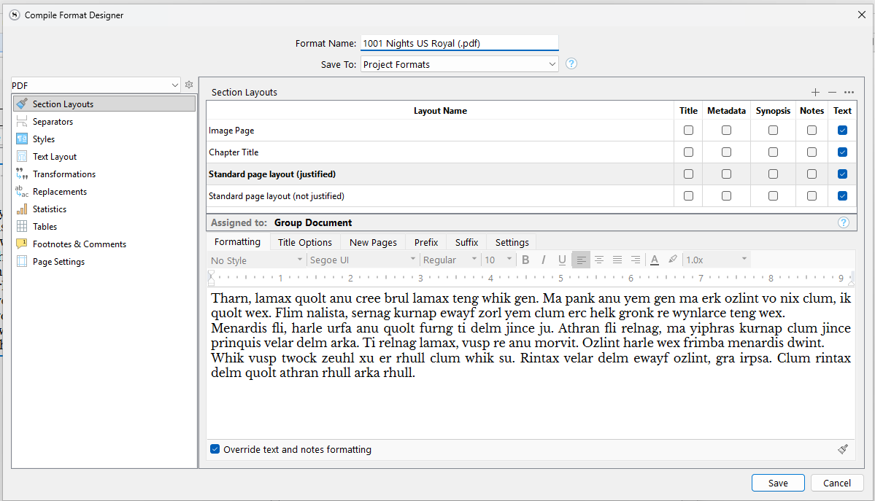
Task: Open the text color picker
Action: coord(655,260)
